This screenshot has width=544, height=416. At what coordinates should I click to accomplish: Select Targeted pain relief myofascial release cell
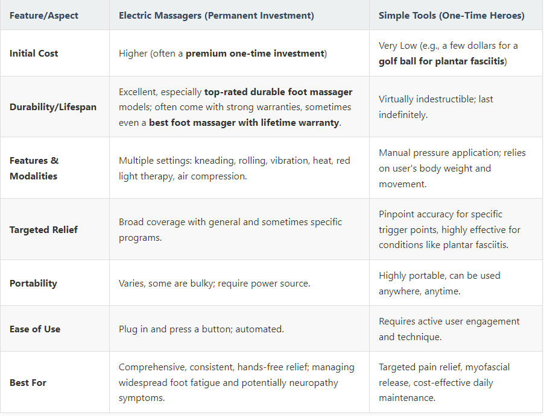[x=444, y=383]
